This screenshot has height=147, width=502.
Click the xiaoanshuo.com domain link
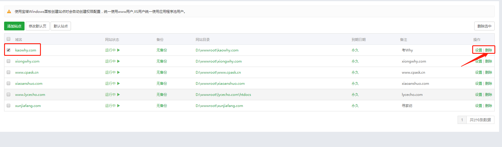pos(29,84)
